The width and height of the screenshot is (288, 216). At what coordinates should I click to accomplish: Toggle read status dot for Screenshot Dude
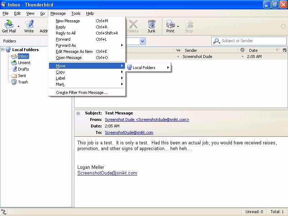178,57
